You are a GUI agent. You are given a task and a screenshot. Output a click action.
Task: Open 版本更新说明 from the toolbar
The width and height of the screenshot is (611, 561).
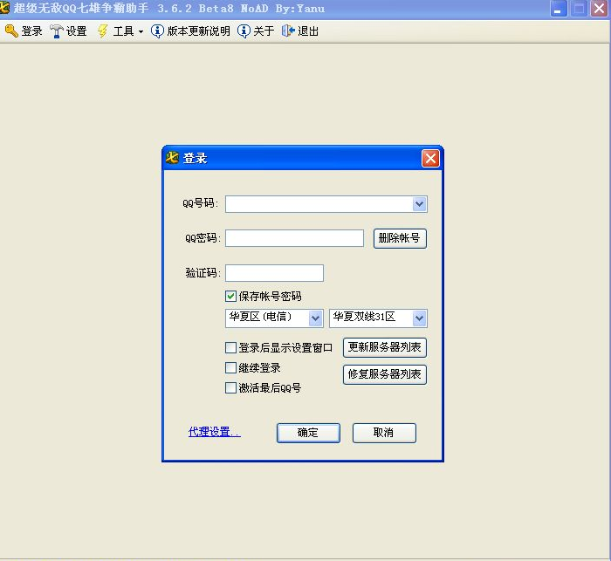point(190,31)
